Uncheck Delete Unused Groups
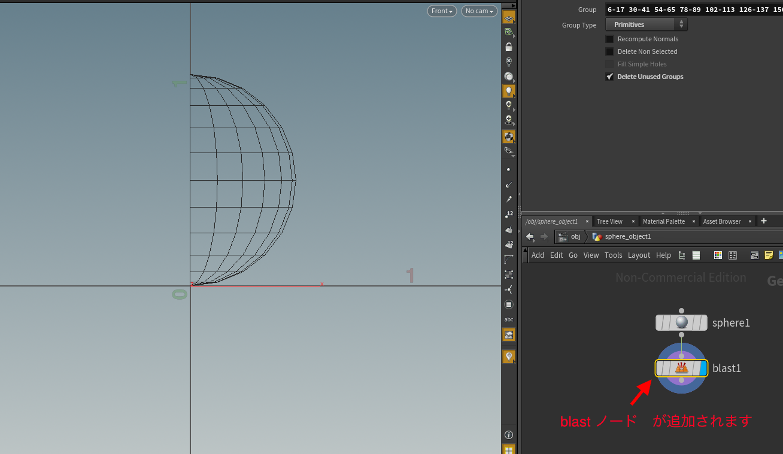Screen dimensions: 783x454 point(609,77)
